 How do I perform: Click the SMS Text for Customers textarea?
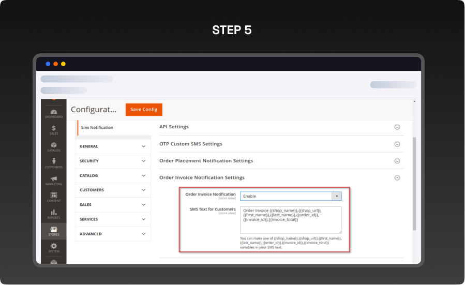290,220
